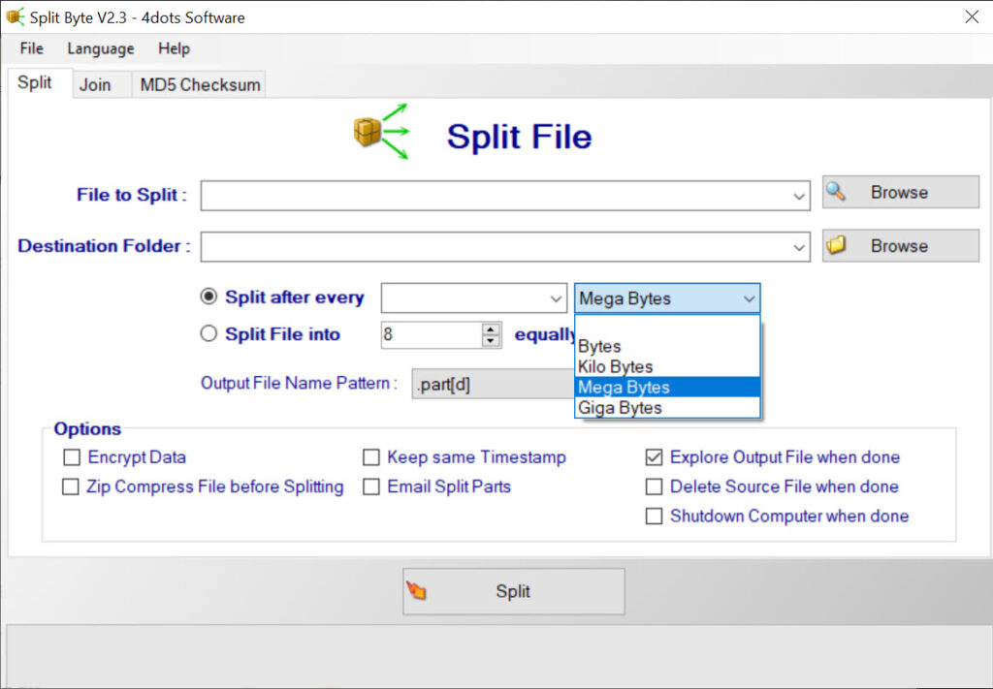Switch to the MD5 Checksum tab
Image resolution: width=993 pixels, height=689 pixels.
[200, 84]
